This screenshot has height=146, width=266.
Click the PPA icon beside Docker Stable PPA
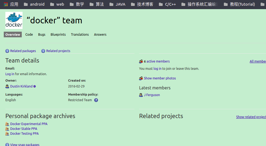[x=7, y=129]
